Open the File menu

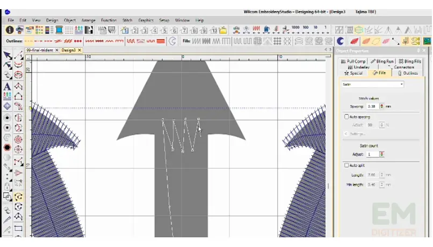11,20
